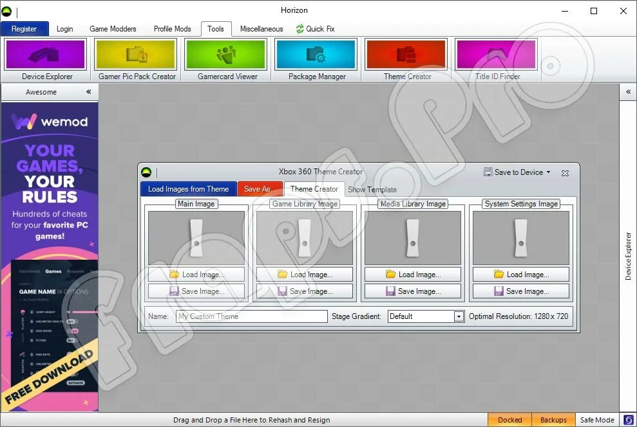Select the Tools tab

216,29
